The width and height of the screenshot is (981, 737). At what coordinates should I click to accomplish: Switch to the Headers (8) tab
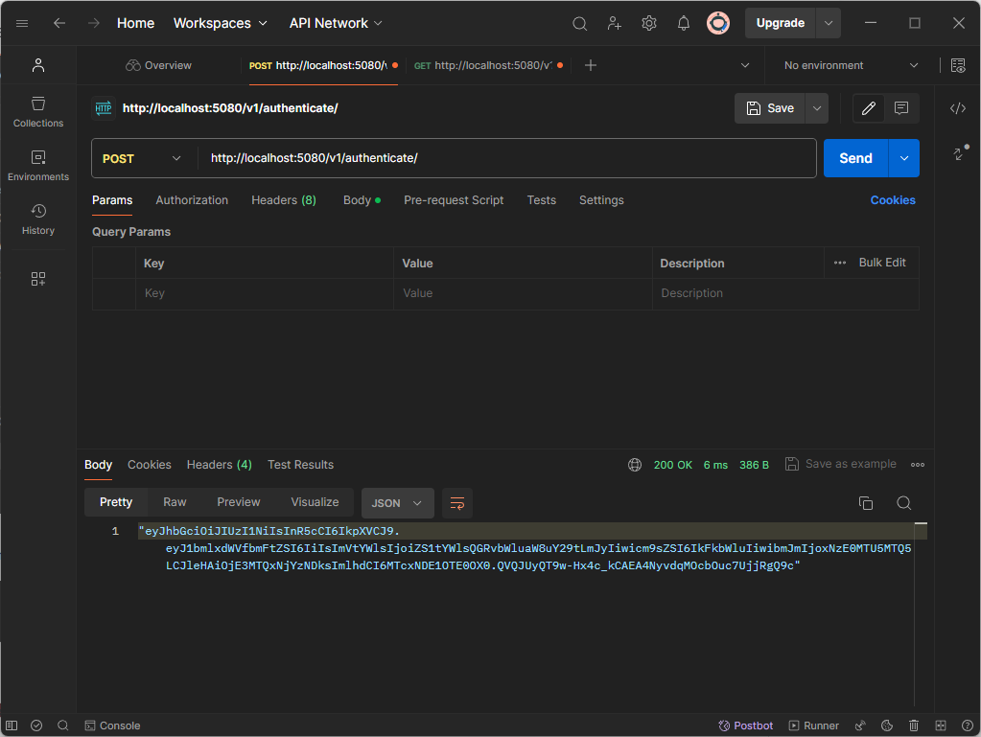[284, 200]
